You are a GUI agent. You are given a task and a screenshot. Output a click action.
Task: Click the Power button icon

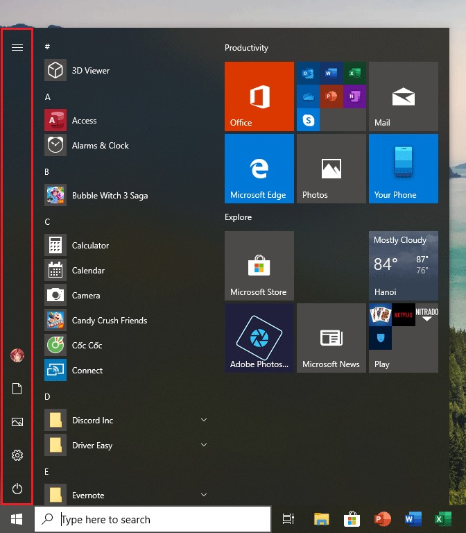pos(17,489)
